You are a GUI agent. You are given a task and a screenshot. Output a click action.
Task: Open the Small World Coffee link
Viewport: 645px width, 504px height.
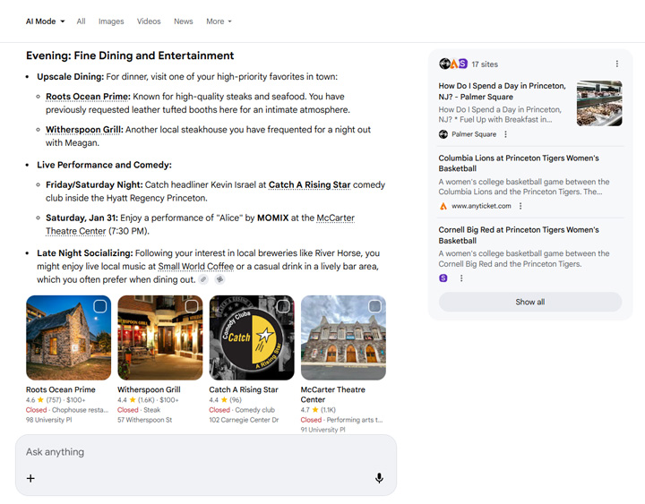196,267
